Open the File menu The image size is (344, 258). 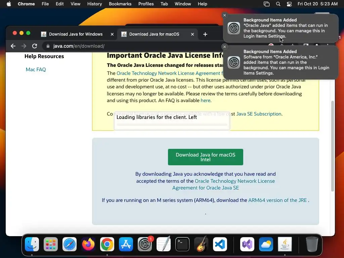tap(45, 4)
